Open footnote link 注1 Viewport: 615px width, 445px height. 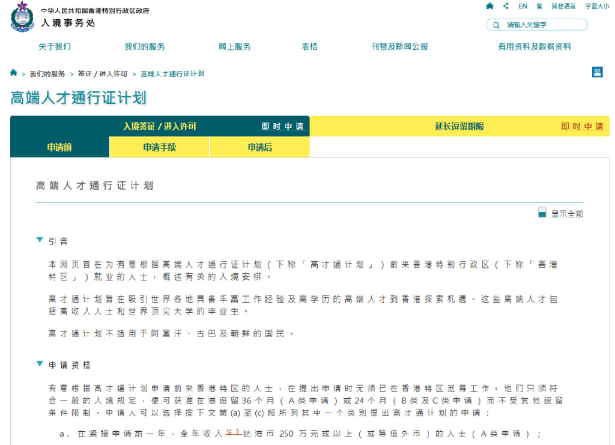click(233, 431)
